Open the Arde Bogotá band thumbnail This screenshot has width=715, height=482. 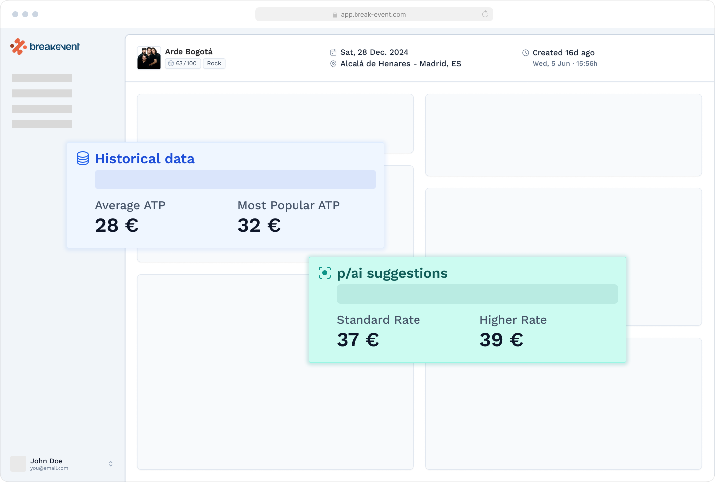coord(149,58)
